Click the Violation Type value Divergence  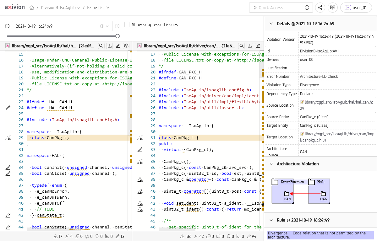click(x=309, y=85)
